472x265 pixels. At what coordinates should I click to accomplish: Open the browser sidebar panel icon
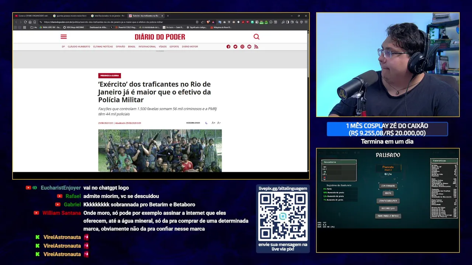click(x=288, y=22)
